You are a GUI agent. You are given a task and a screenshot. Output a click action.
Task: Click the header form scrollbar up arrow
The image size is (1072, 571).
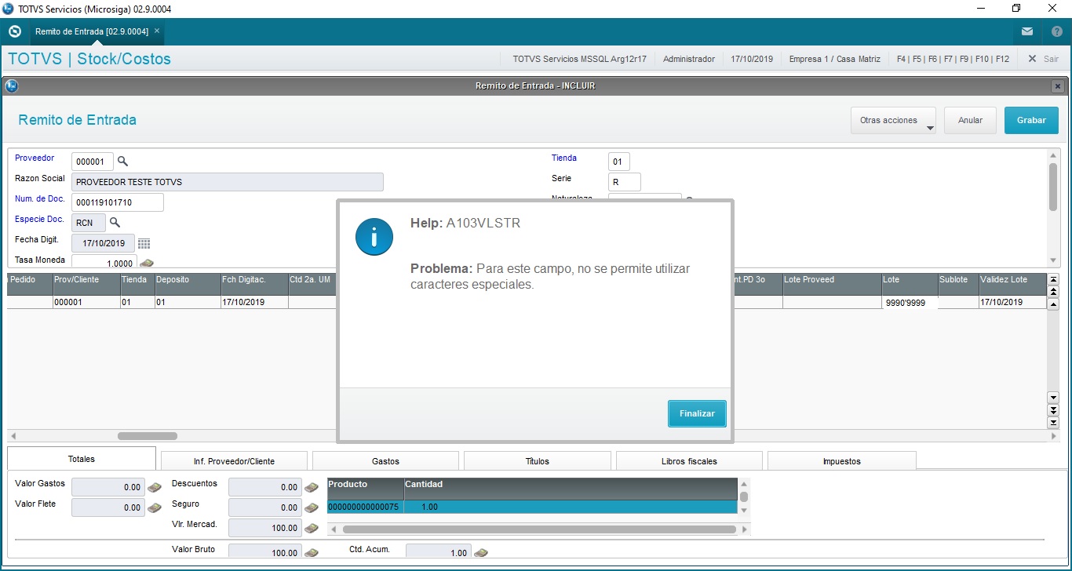click(1053, 156)
